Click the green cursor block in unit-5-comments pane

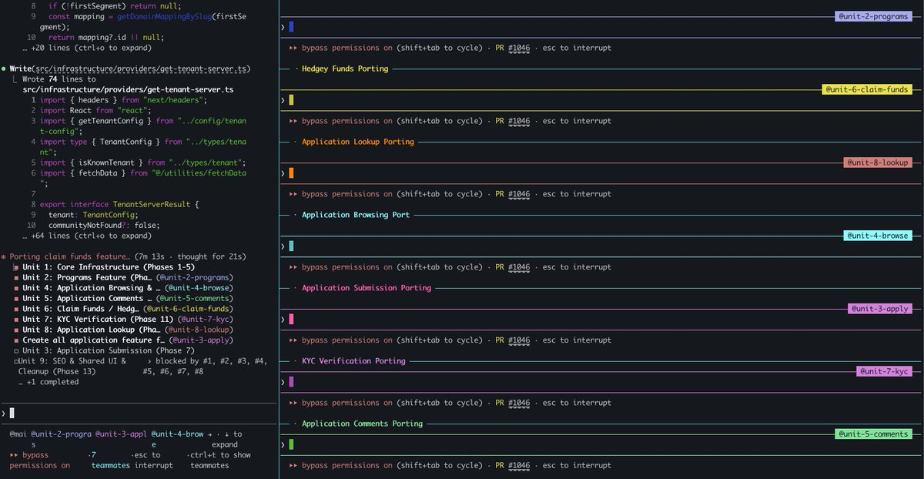(x=291, y=444)
